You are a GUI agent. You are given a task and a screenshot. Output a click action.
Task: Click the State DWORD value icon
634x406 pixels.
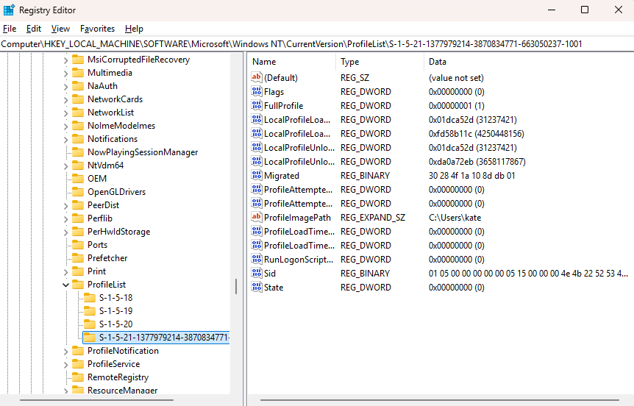(x=257, y=288)
